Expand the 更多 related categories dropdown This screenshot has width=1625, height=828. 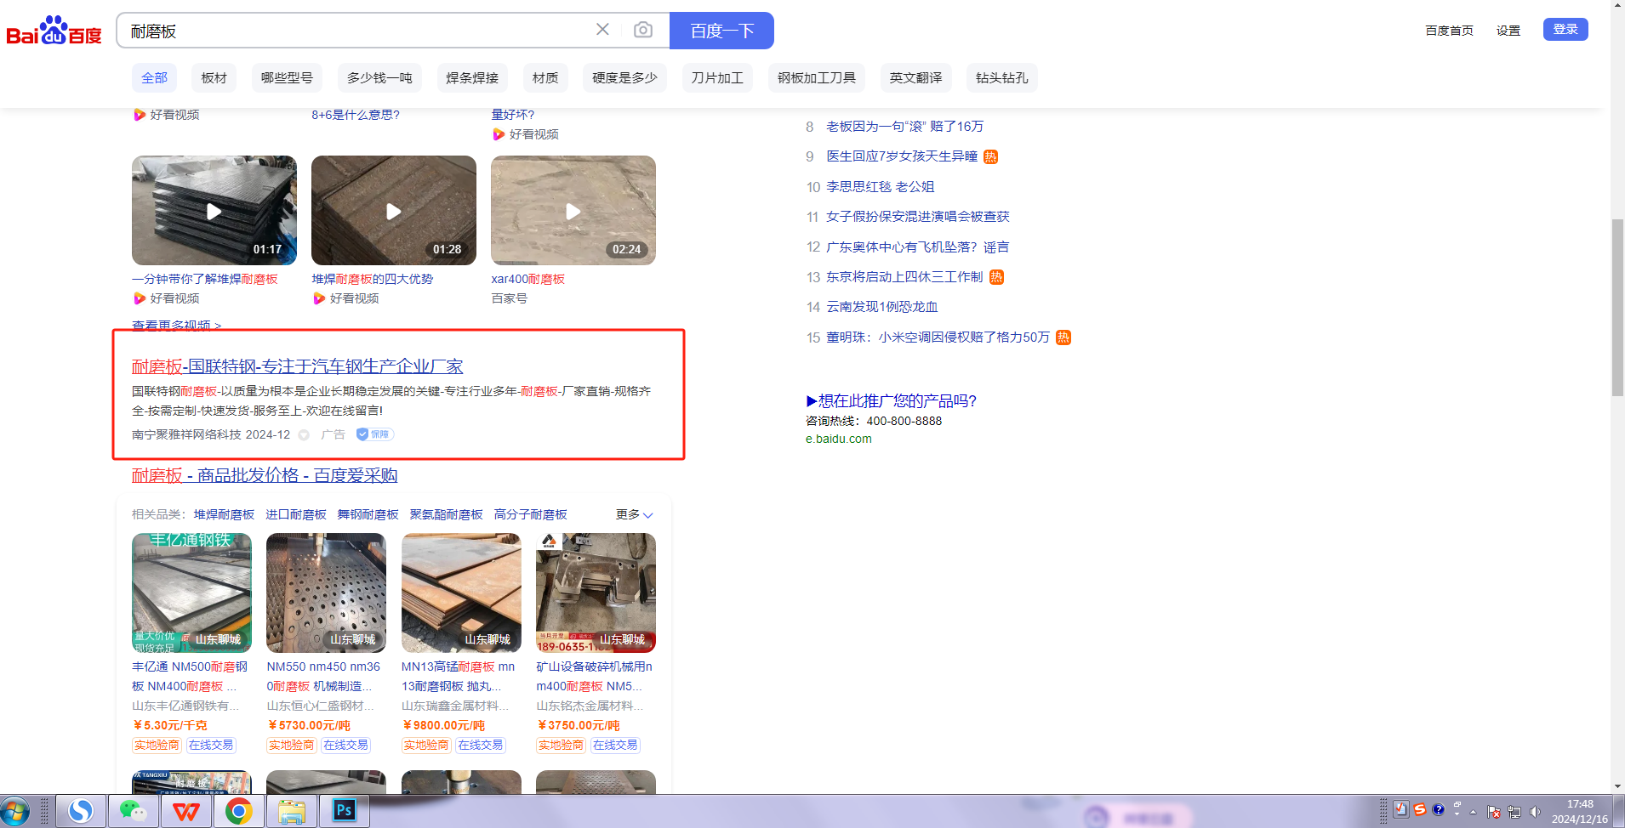pyautogui.click(x=635, y=514)
